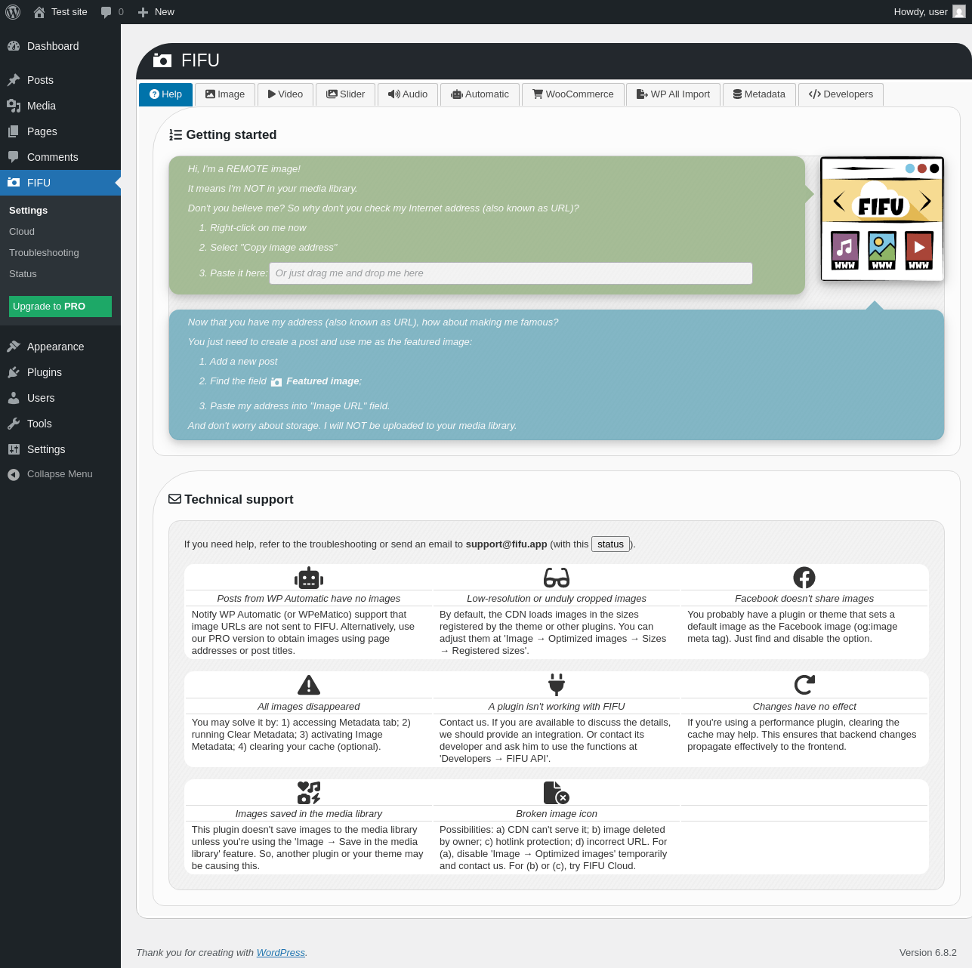Click the warning triangle icon
Image resolution: width=972 pixels, height=968 pixels.
(309, 686)
